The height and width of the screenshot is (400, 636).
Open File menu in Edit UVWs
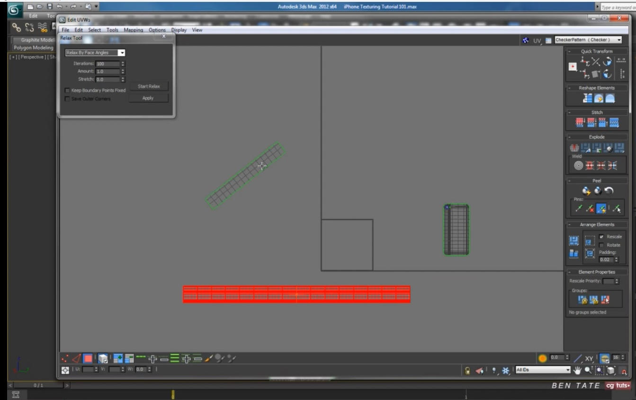(65, 30)
